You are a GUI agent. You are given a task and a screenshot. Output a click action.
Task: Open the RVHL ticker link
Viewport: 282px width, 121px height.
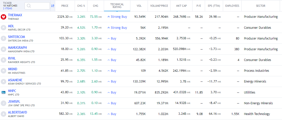coord(12,58)
